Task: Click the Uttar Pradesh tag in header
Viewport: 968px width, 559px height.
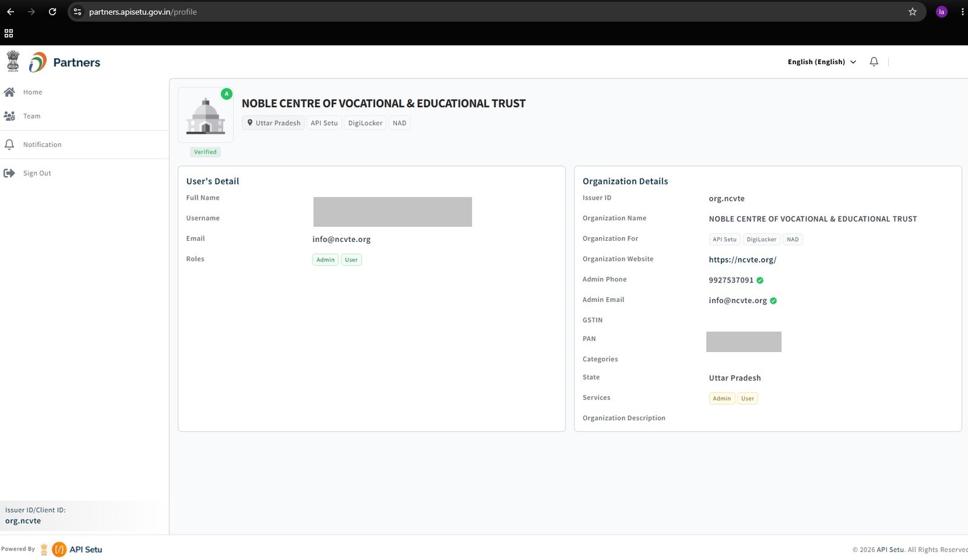Action: click(273, 123)
